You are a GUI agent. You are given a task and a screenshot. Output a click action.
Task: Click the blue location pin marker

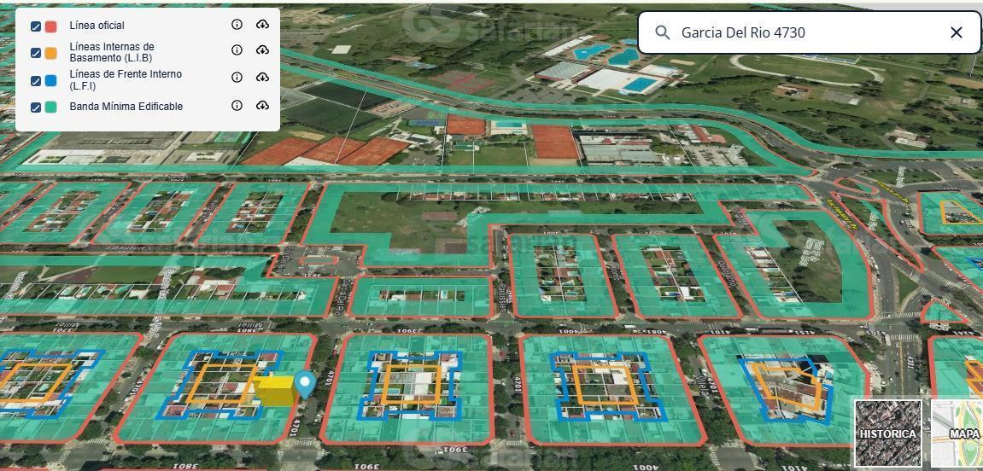click(305, 384)
